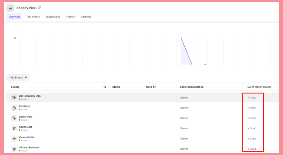Open the Test events tab
283x155 pixels.
pos(33,17)
